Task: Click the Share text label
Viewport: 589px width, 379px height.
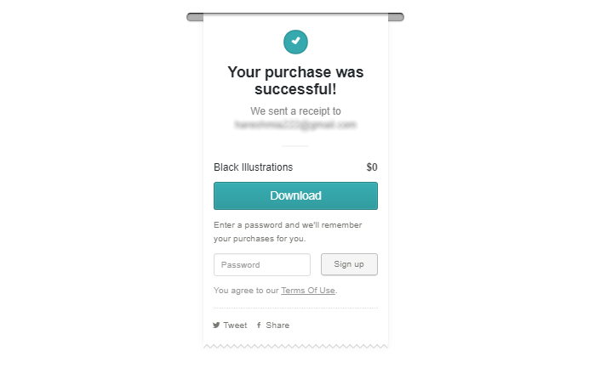Action: [x=277, y=325]
